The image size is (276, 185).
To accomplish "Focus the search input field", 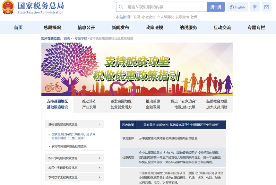I will (x=166, y=7).
